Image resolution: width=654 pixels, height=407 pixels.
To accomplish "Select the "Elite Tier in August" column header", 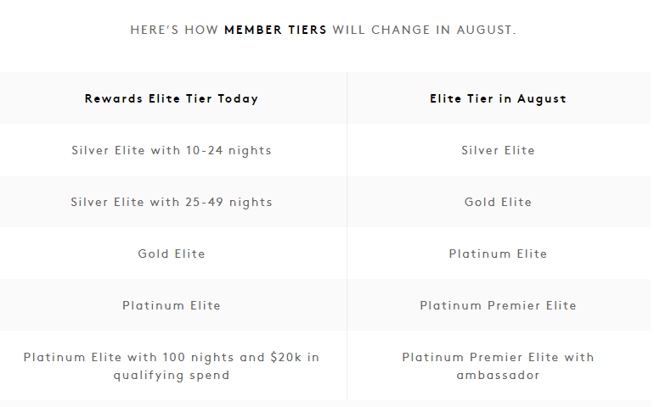I will click(498, 98).
